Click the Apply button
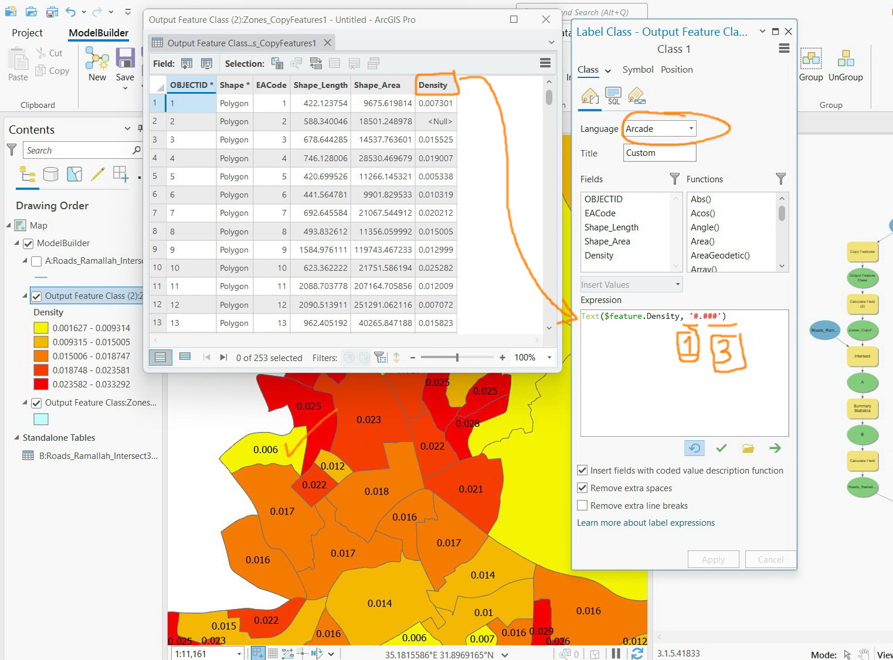This screenshot has height=660, width=893. click(x=713, y=559)
